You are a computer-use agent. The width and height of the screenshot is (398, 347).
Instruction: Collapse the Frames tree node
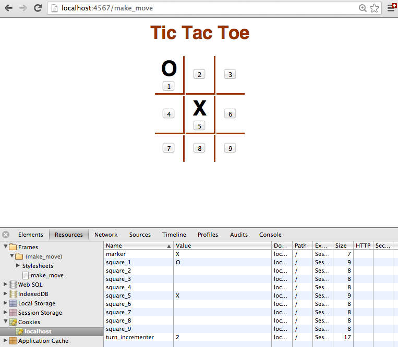(x=5, y=246)
